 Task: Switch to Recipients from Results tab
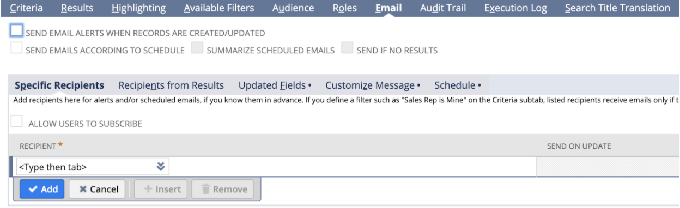[171, 85]
